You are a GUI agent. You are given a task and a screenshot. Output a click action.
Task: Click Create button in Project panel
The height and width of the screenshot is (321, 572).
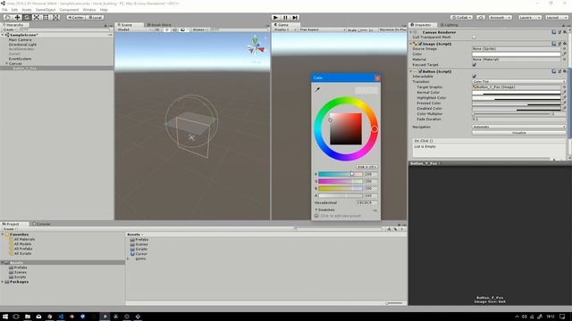coord(10,229)
